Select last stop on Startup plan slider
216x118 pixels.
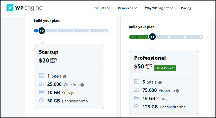point(106,31)
